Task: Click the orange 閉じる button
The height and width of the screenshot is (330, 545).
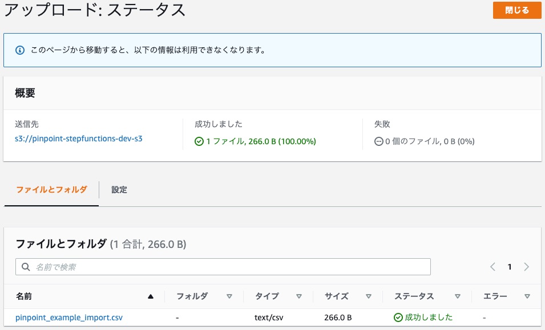Action: pos(517,10)
